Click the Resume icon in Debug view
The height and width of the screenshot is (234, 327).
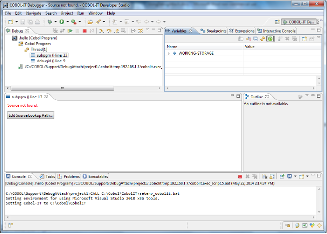(70, 31)
